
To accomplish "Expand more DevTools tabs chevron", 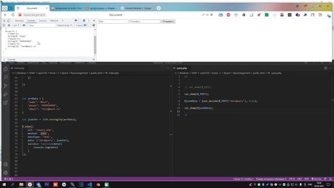I will point(63,21).
